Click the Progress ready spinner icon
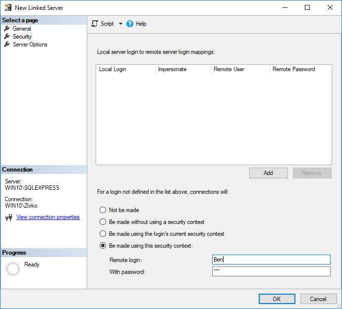Viewport: 342px width, 309px height. (x=12, y=268)
